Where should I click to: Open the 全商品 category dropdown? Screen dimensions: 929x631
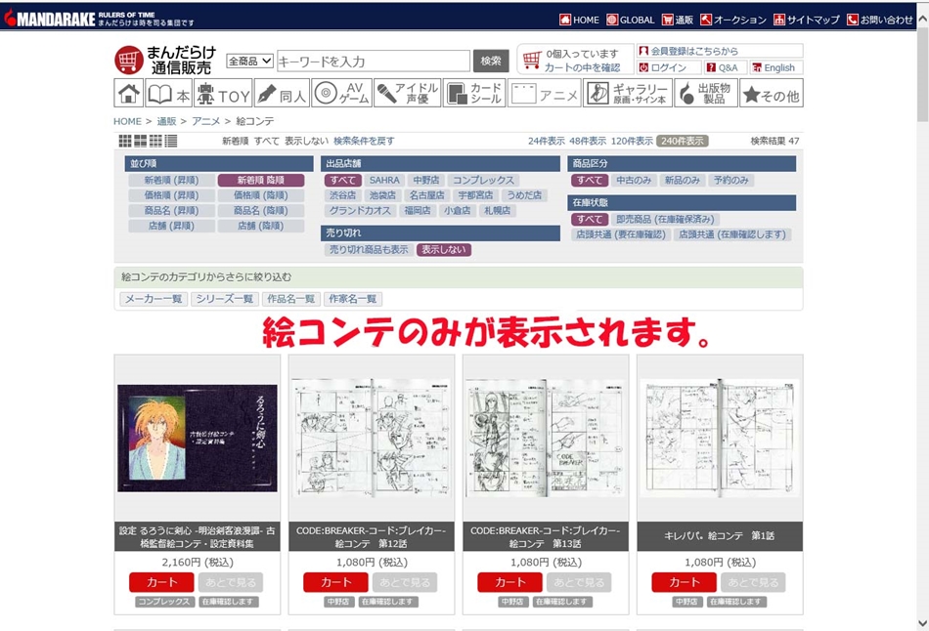click(249, 61)
